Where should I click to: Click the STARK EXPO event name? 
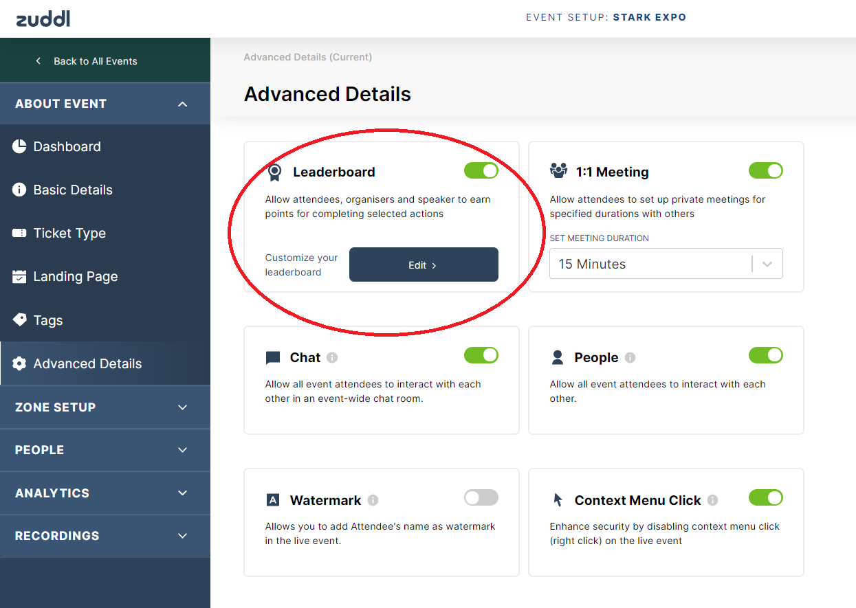click(650, 17)
